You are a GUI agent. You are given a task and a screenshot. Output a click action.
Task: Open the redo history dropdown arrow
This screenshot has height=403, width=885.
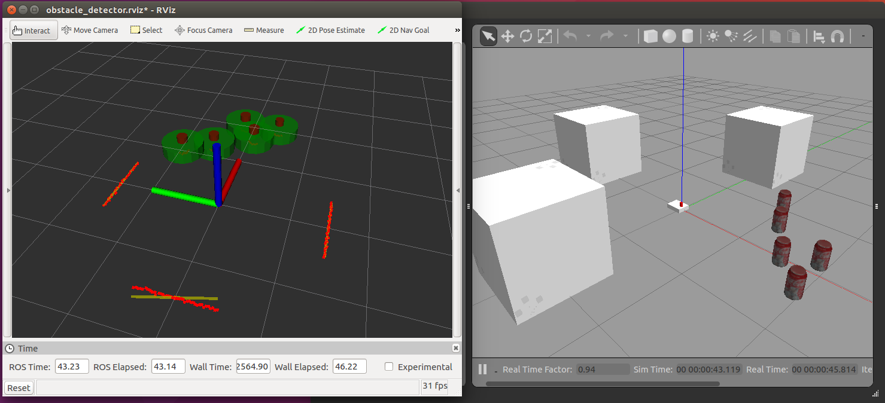click(x=625, y=36)
